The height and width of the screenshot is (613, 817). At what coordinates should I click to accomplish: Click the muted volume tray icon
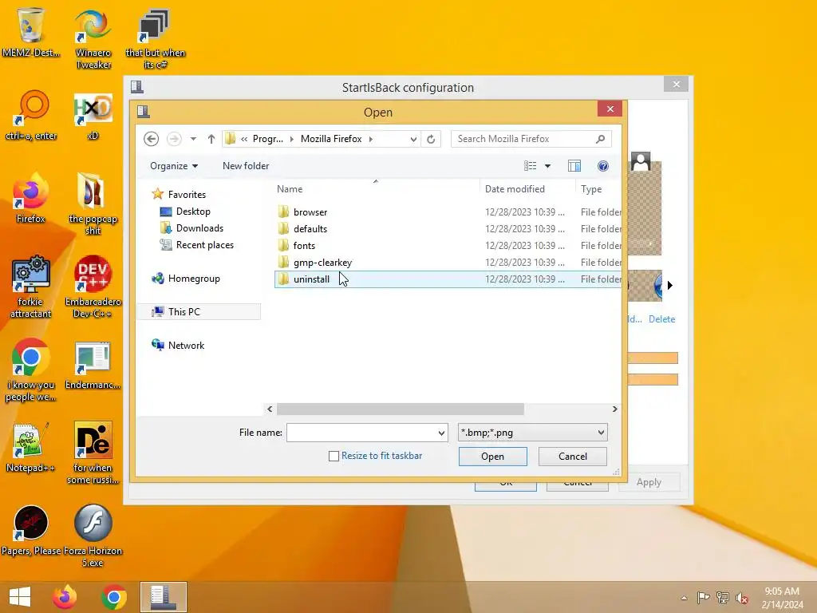click(741, 598)
